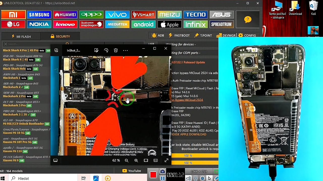Zoom in on the photo
The height and width of the screenshot is (181, 323).
pos(136,160)
